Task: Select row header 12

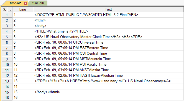Action: click(7, 76)
